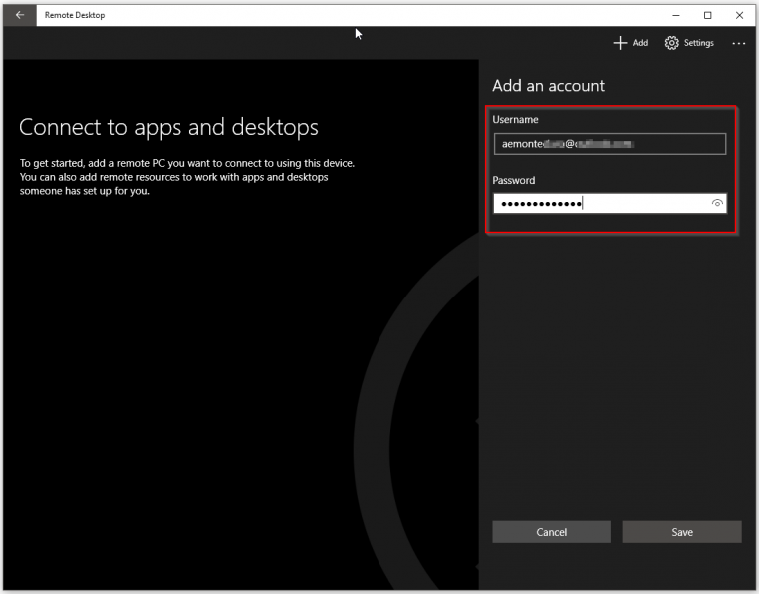759x594 pixels.
Task: Maximize the Remote Desktop window
Action: tap(707, 16)
